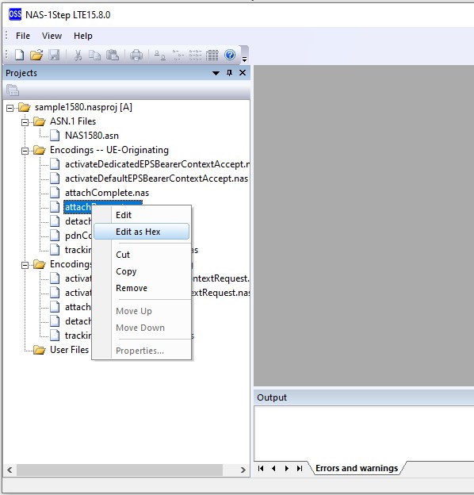Screen dimensions: 474x495
Task: Go to last output tab arrow
Action: tap(300, 469)
